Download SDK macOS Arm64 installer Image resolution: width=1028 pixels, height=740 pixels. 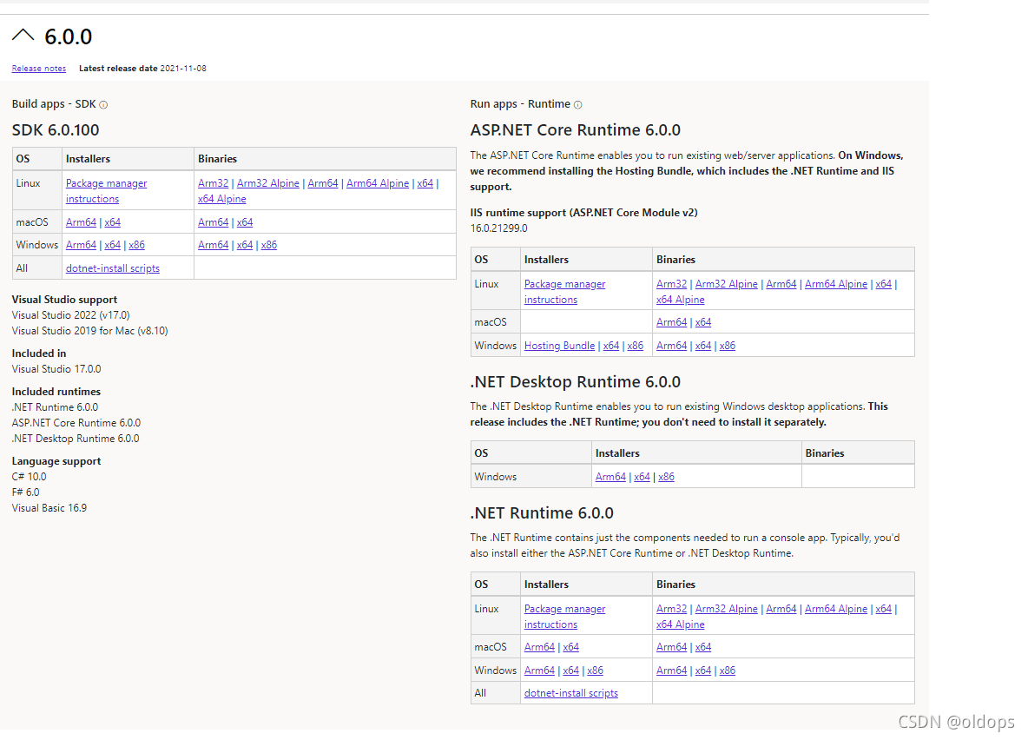81,222
